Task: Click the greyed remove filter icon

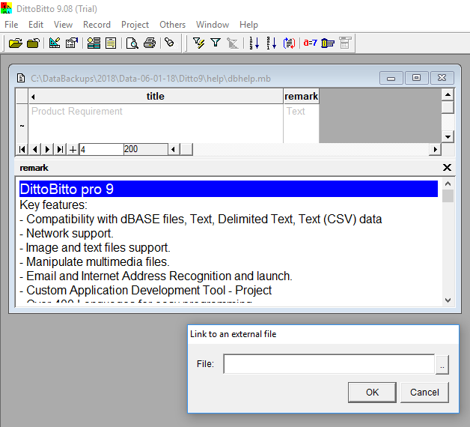Action: pos(232,43)
